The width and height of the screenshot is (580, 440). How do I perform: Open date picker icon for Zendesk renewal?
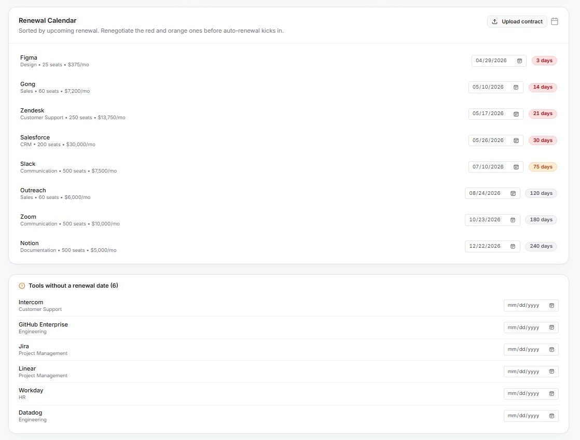click(516, 114)
